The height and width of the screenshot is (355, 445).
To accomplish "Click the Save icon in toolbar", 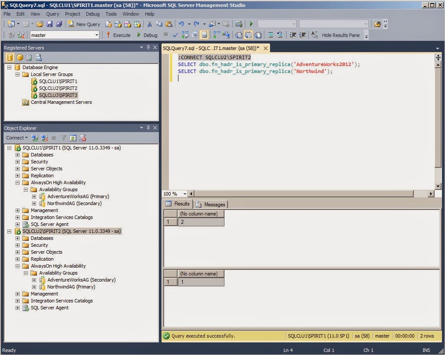I will pyautogui.click(x=49, y=24).
